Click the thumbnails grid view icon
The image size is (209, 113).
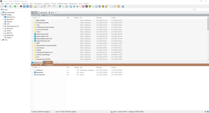93,6
